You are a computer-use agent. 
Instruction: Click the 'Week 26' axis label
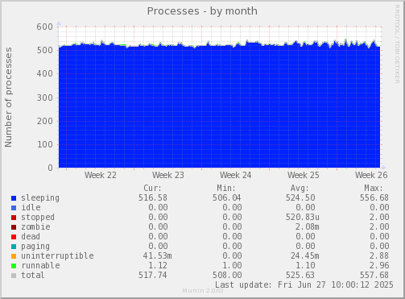(371, 175)
